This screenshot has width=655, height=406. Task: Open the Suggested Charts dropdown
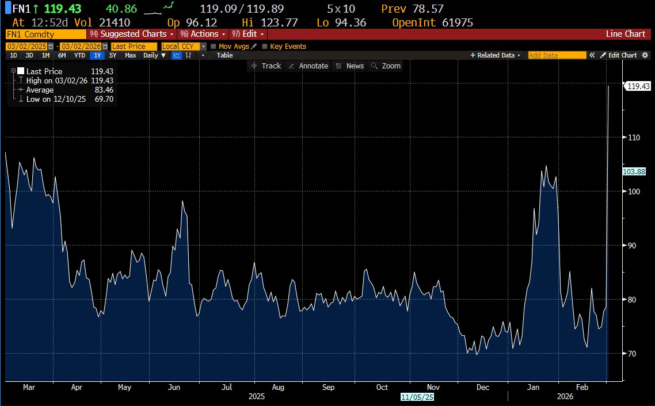point(132,34)
